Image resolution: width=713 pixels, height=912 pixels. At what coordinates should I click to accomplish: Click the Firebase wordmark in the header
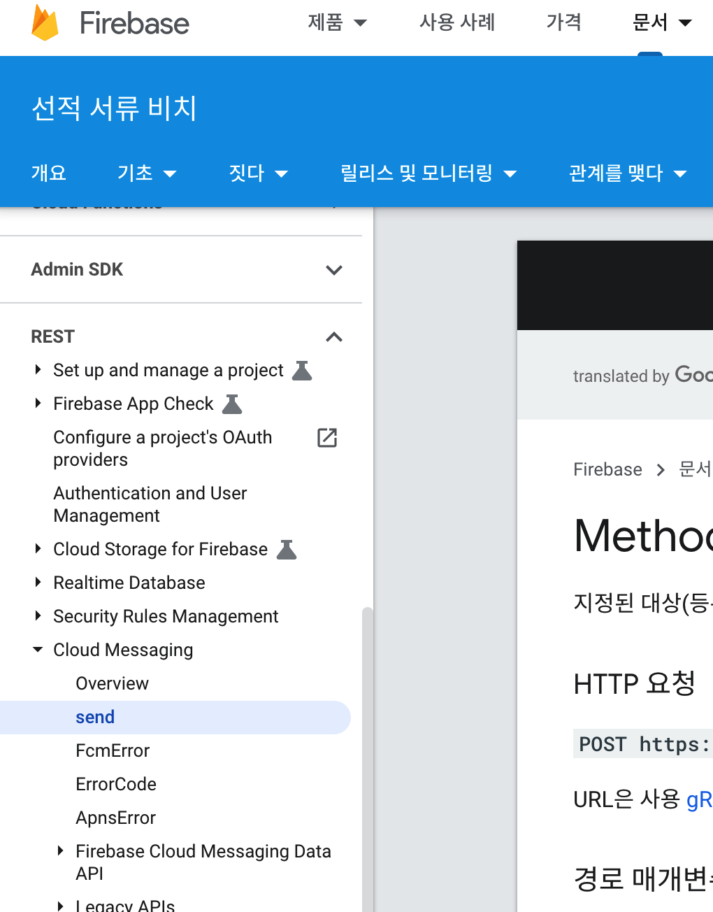[x=134, y=23]
